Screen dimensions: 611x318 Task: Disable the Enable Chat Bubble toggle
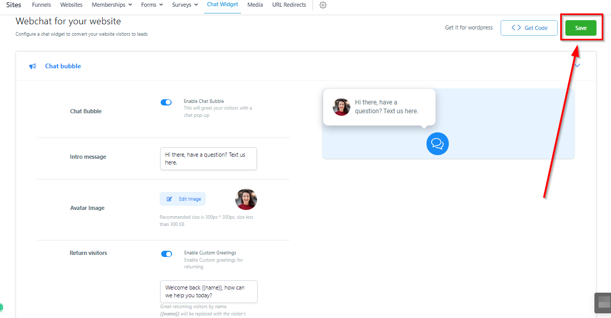point(166,102)
